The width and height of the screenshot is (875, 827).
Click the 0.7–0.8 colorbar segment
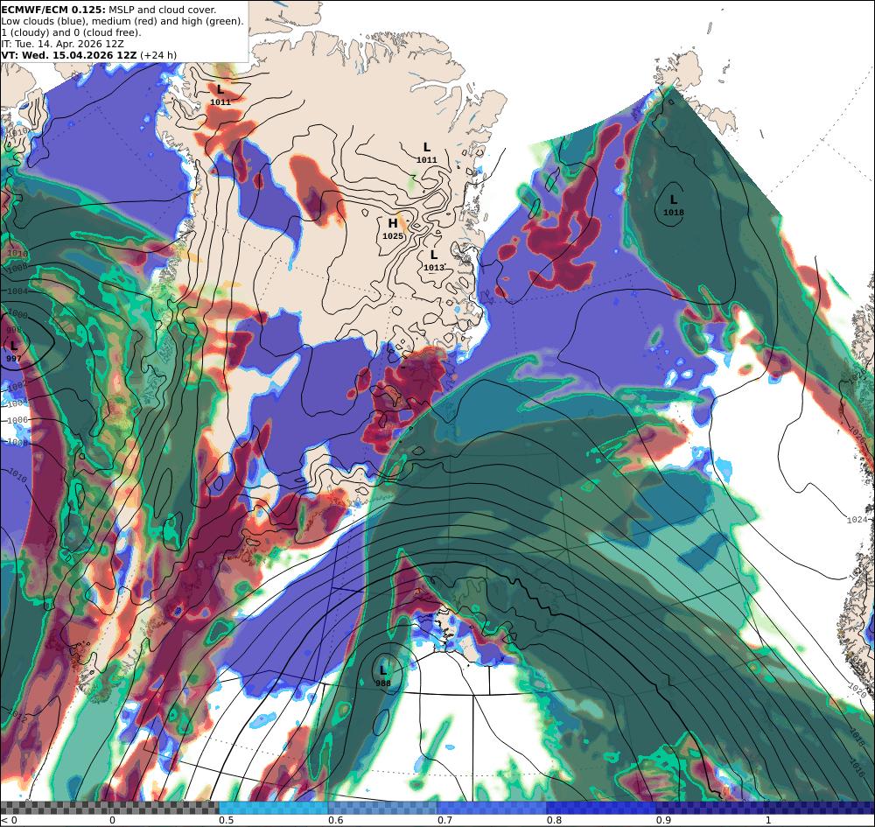coord(492,808)
